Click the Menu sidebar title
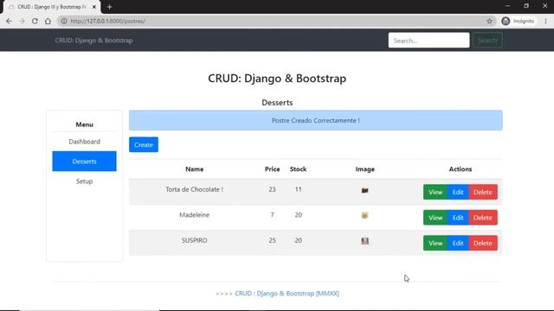This screenshot has width=554, height=311. 85,124
